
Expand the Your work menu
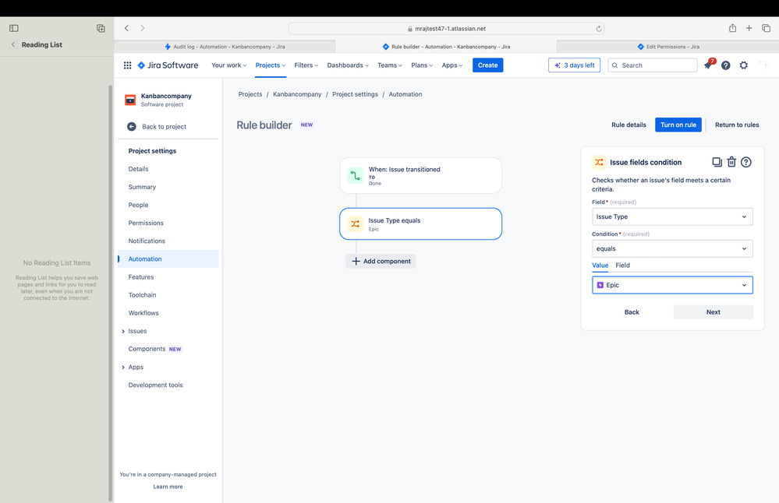[229, 65]
